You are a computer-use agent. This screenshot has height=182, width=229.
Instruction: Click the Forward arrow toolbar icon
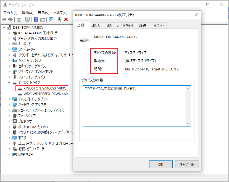coord(10,19)
